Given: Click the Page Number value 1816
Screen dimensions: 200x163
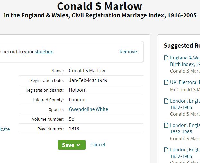Looking at the screenshot, I should (74, 129).
